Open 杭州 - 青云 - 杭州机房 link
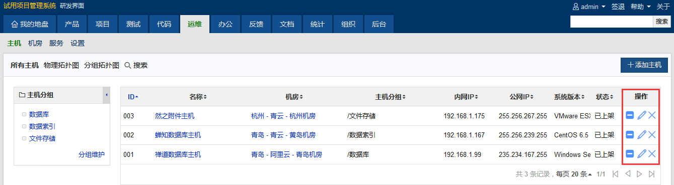This screenshot has width=674, height=185. tap(283, 116)
